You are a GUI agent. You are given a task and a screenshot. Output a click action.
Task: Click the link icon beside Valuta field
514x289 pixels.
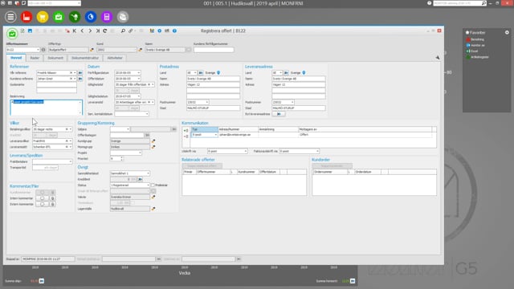point(153,197)
